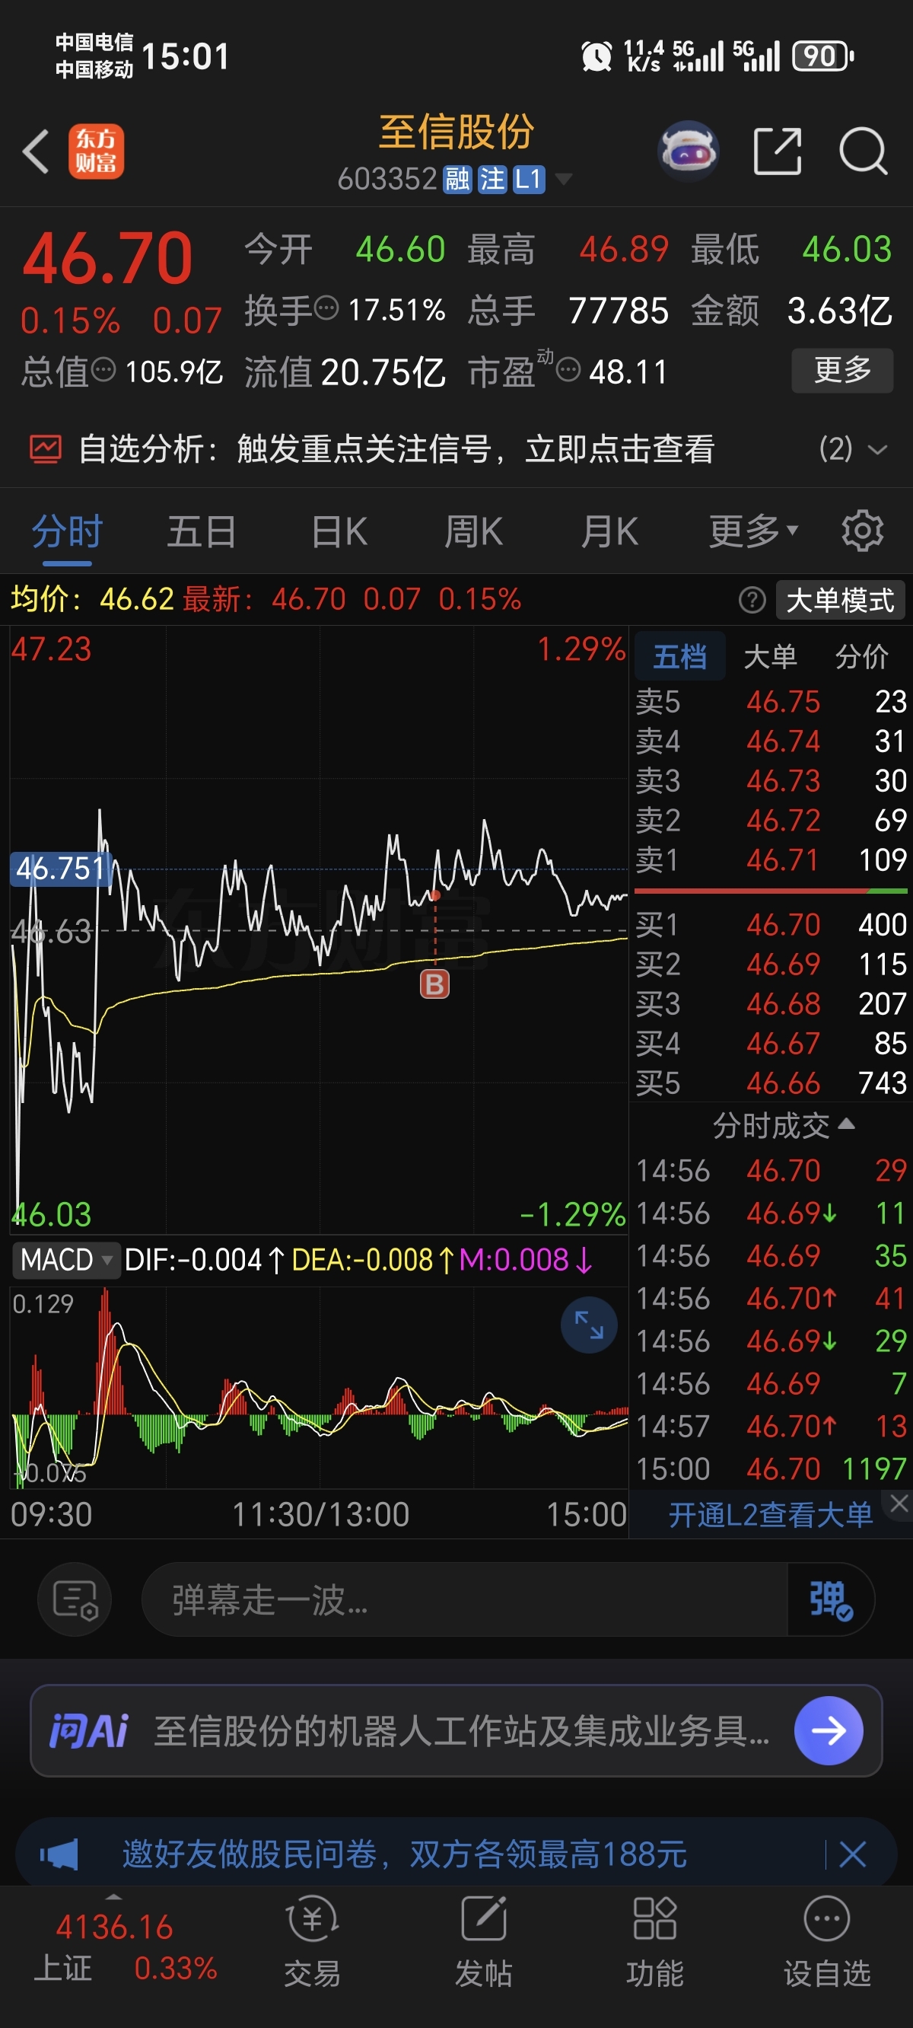Screen dimensions: 913x2028
Task: Open the 开通L2查看大单 link
Action: pyautogui.click(x=771, y=1515)
